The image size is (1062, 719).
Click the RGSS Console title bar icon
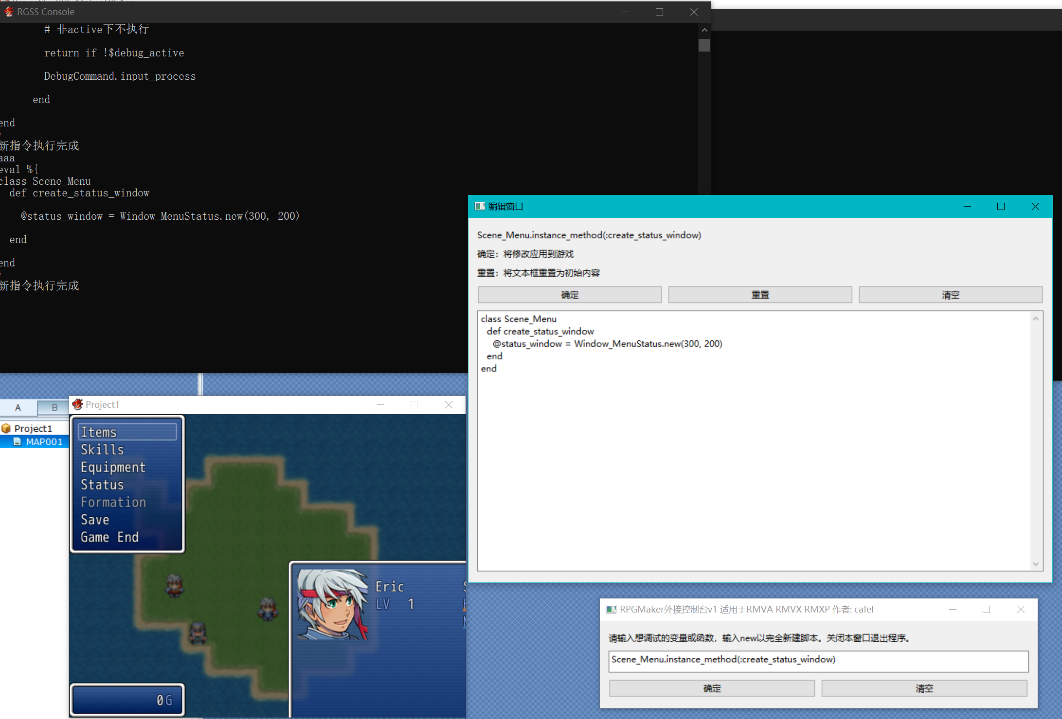click(8, 12)
